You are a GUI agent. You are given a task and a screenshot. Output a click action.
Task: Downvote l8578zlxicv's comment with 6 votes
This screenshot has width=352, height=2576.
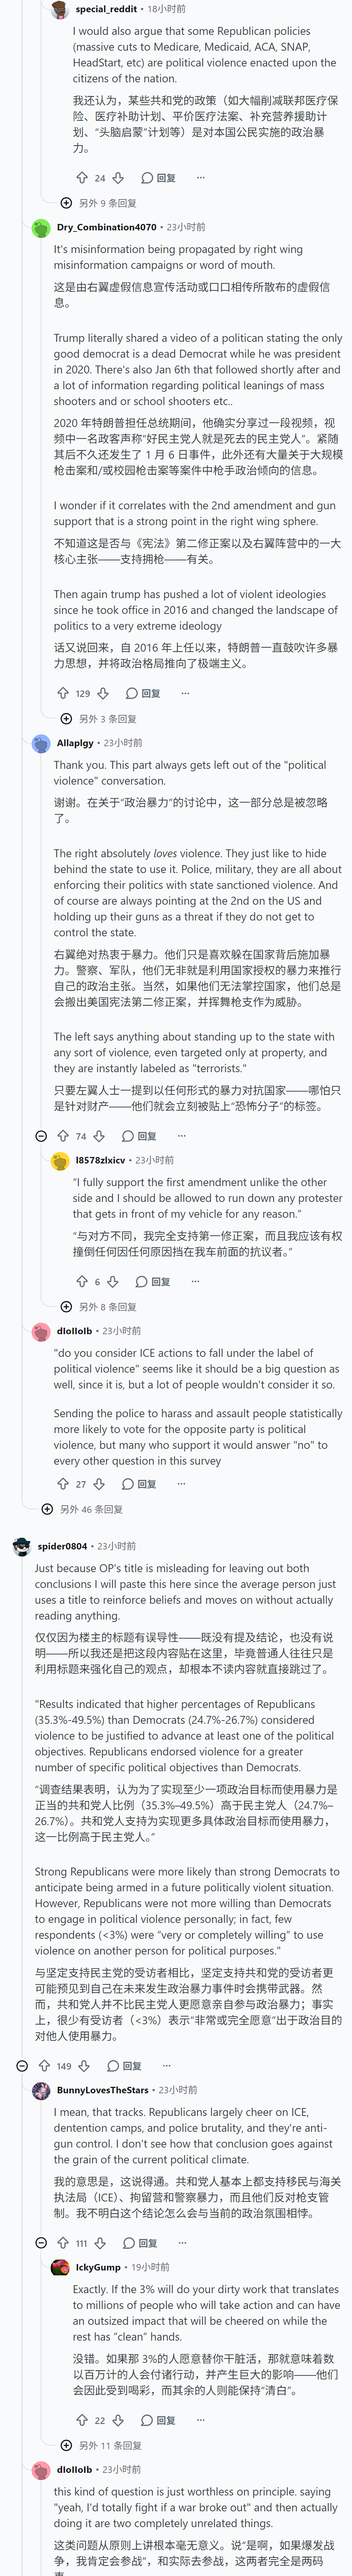113,1281
